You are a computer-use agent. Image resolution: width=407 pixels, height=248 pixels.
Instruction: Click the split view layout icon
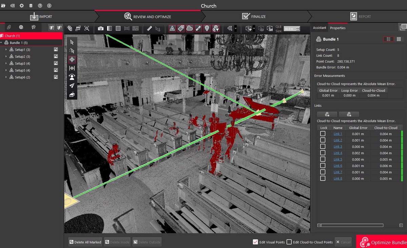[110, 28]
